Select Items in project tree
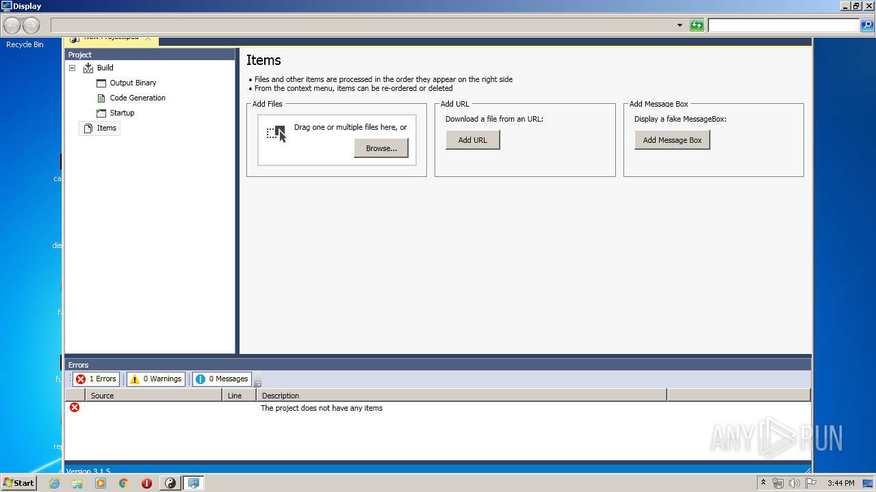 point(106,128)
